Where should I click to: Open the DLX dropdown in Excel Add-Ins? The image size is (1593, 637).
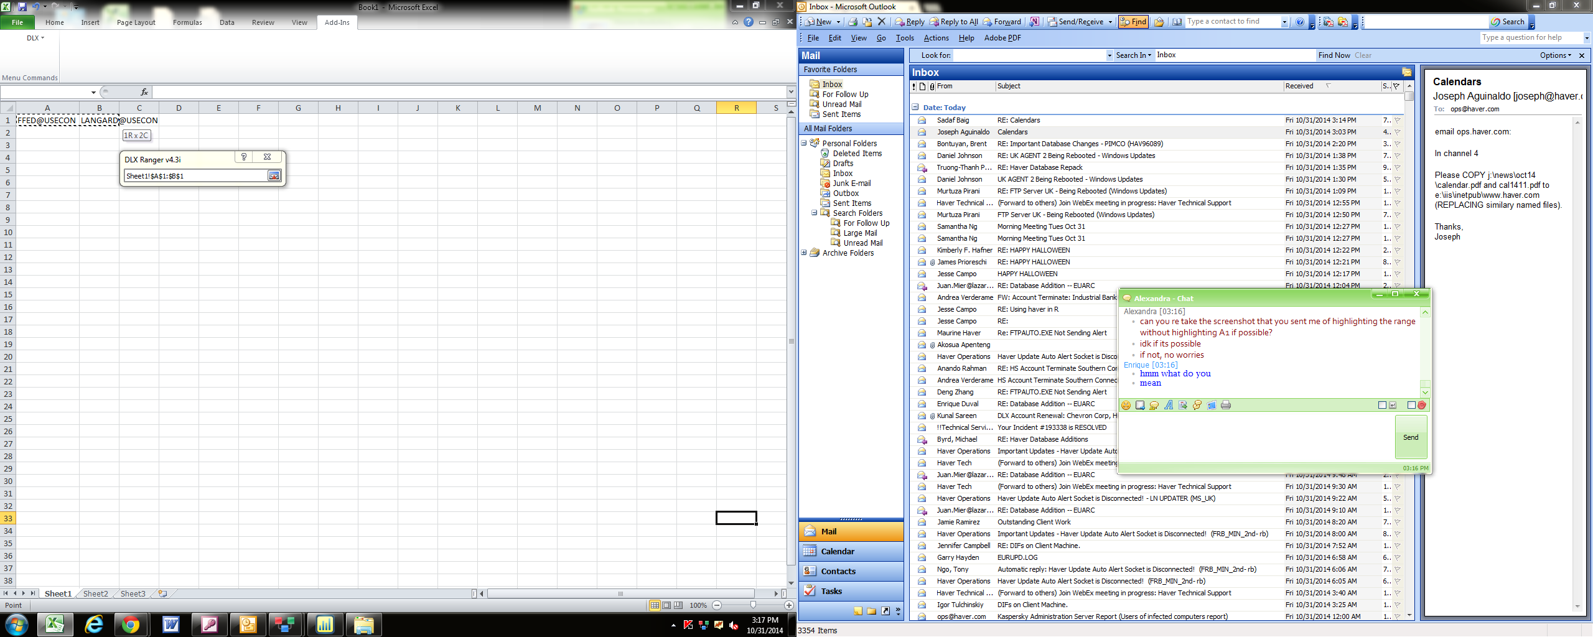[35, 38]
